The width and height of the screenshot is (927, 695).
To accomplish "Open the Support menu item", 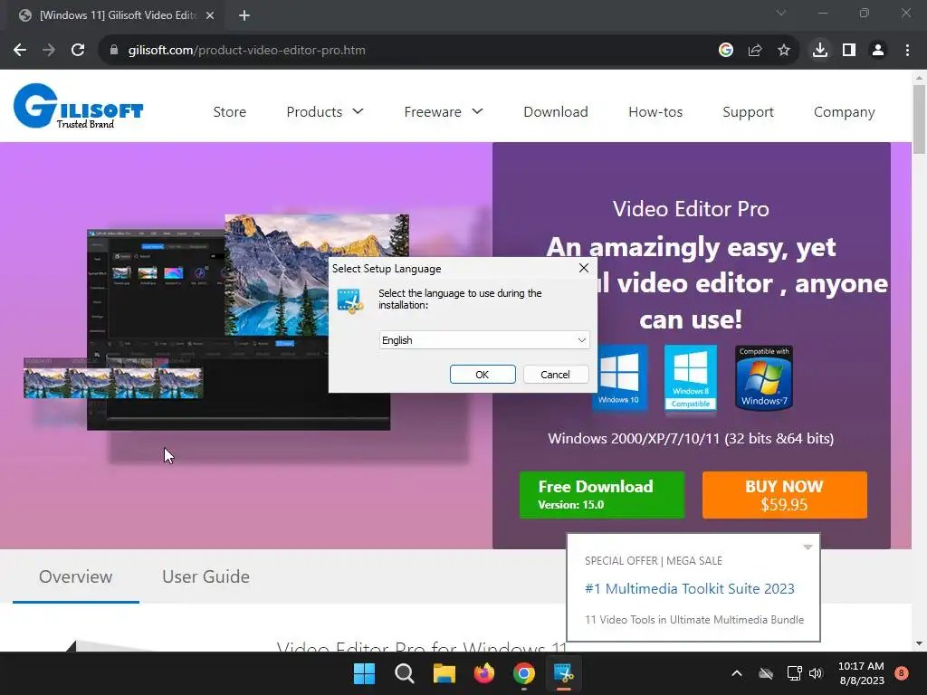I will tap(748, 111).
